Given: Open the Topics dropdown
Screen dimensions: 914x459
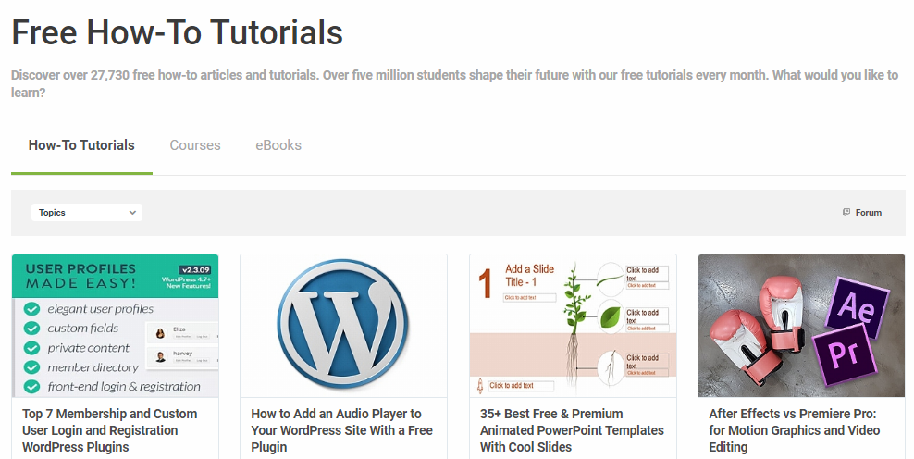Looking at the screenshot, I should tap(87, 213).
